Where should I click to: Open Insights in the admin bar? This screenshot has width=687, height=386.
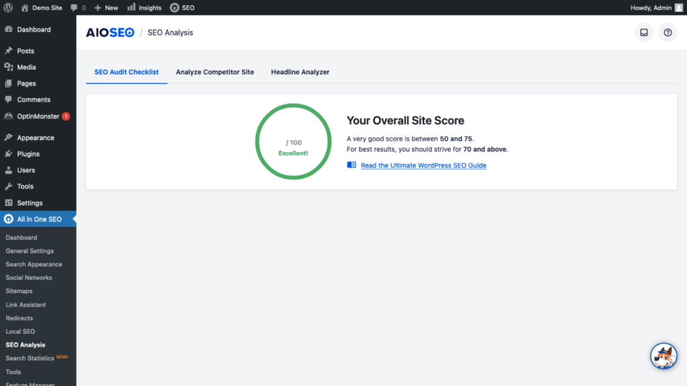pyautogui.click(x=144, y=7)
